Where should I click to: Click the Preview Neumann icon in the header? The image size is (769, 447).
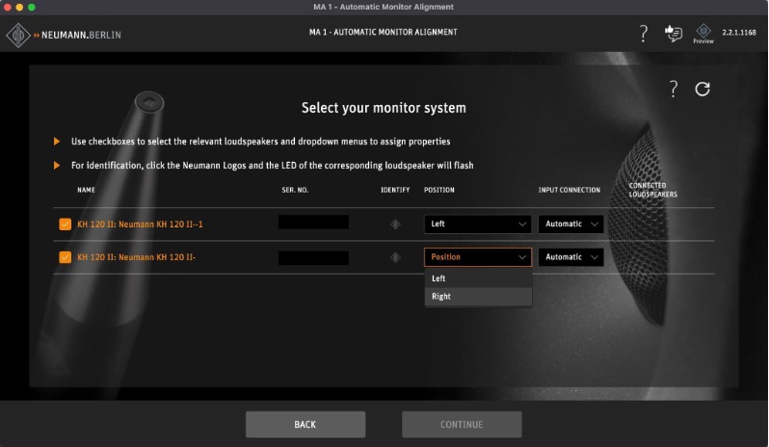pos(703,34)
